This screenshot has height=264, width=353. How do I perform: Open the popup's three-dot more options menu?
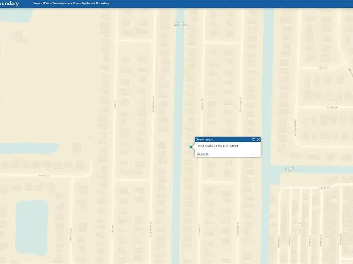coord(254,154)
